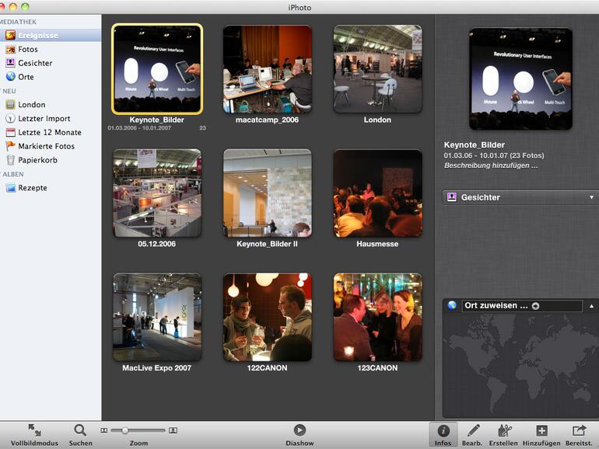
Task: Click the Ereignisse calendar icon
Action: click(x=10, y=35)
